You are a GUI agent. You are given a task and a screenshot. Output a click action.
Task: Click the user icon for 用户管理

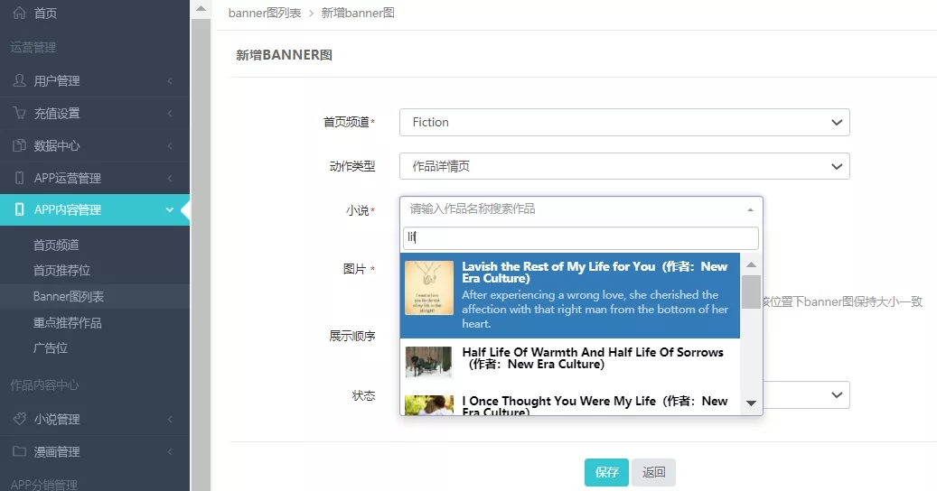(19, 80)
